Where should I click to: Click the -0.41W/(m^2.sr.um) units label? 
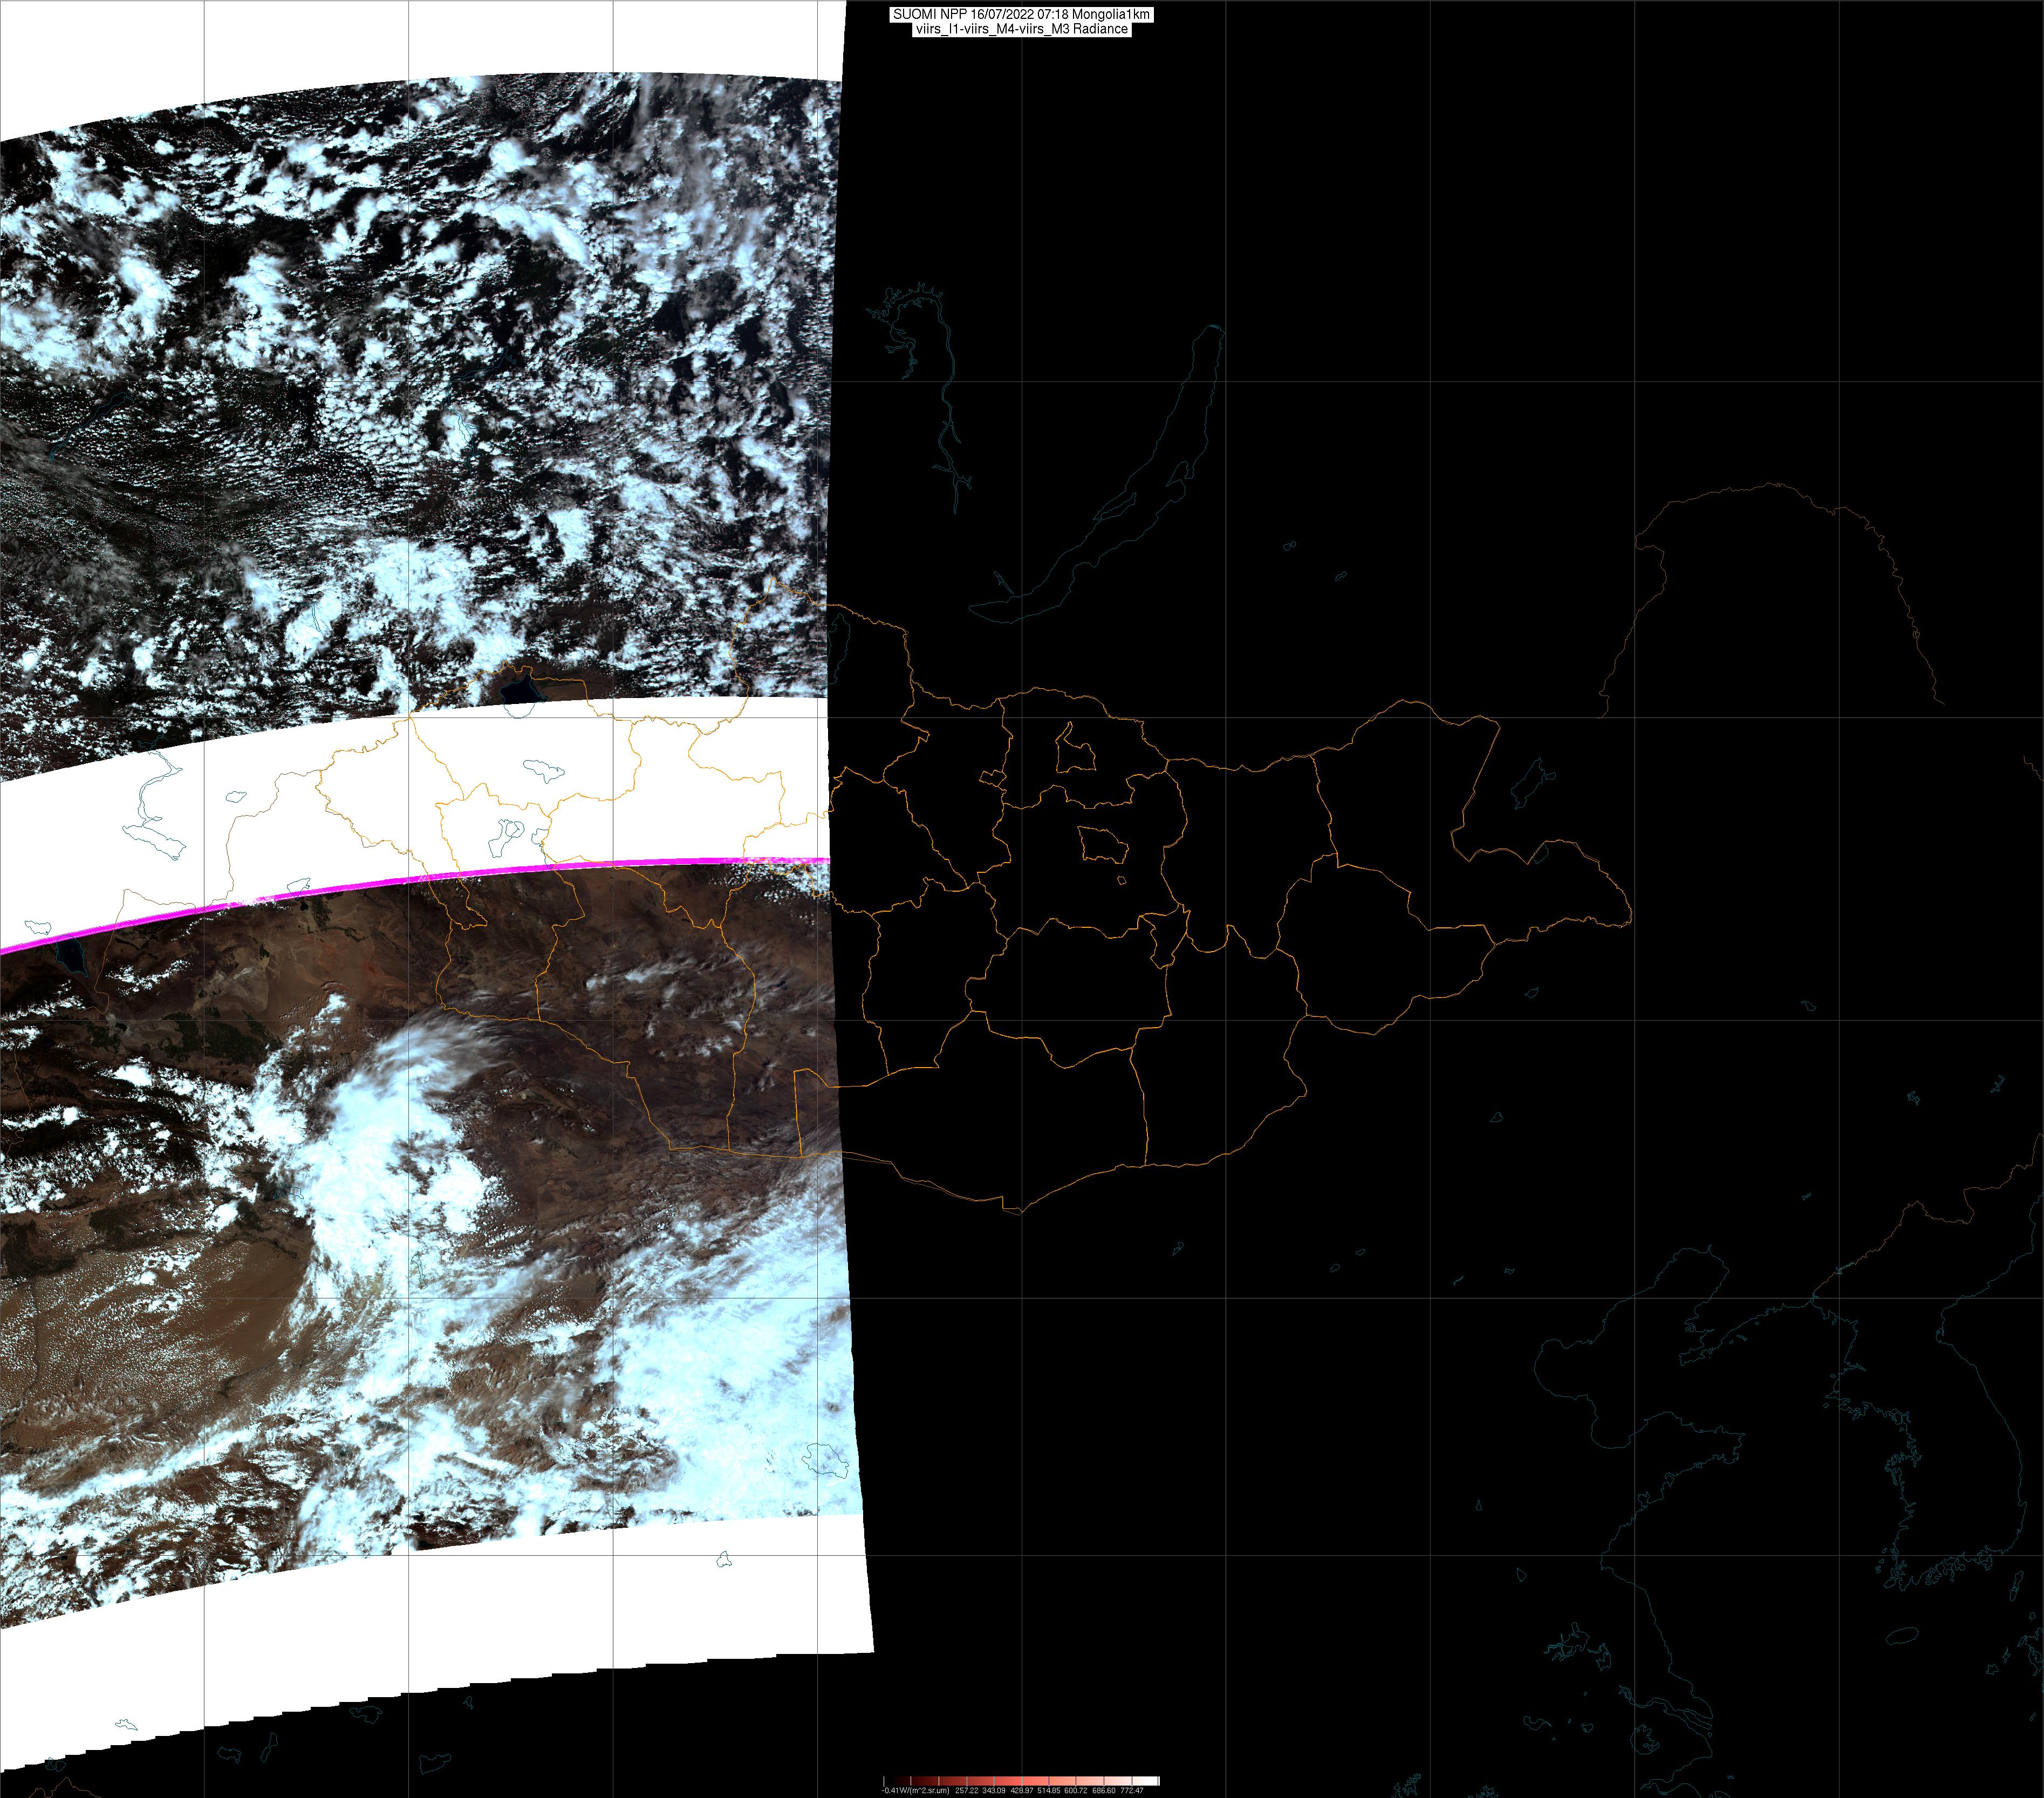pyautogui.click(x=916, y=1790)
